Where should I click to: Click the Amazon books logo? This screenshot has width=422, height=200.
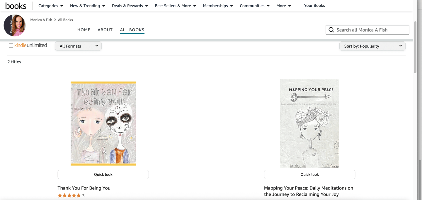click(x=16, y=6)
